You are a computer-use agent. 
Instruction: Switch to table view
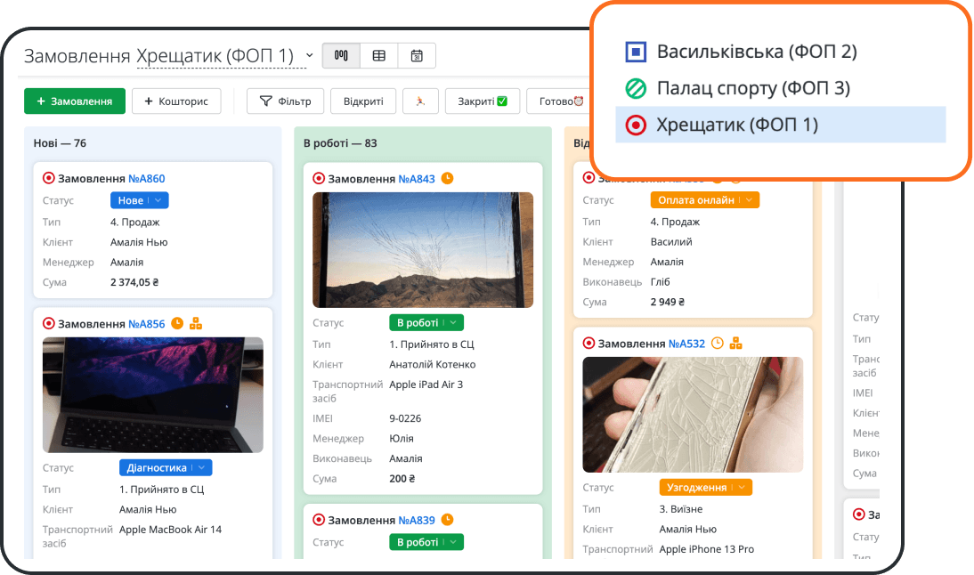click(379, 55)
